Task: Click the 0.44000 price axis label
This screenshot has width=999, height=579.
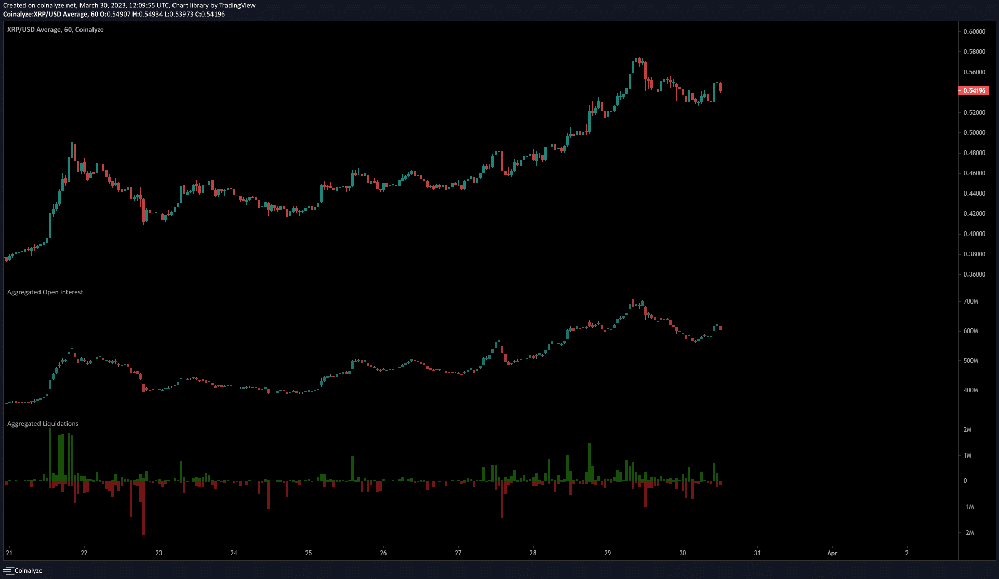Action: click(x=975, y=194)
